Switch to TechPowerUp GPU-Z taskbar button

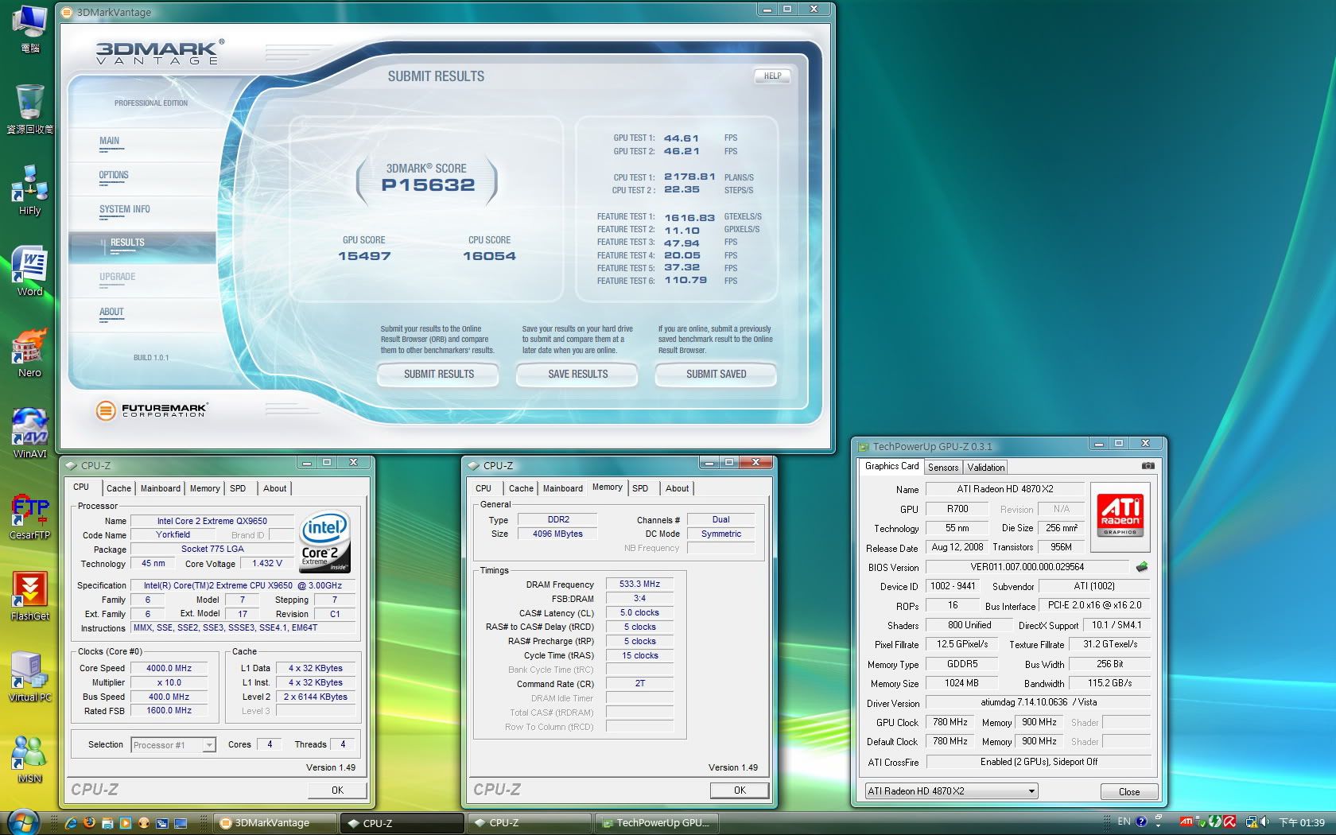point(657,823)
